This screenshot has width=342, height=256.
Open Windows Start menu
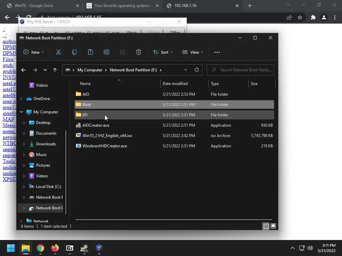pyautogui.click(x=11, y=248)
